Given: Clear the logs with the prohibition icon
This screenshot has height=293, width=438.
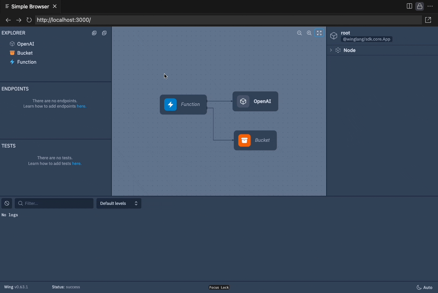Looking at the screenshot, I should tap(7, 203).
